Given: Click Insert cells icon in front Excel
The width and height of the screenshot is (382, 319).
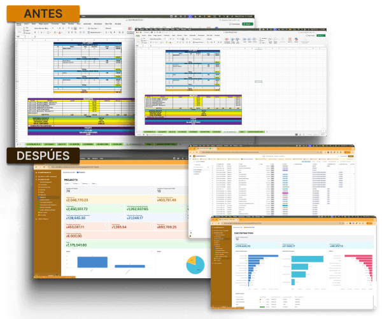Looking at the screenshot, I should click(244, 40).
